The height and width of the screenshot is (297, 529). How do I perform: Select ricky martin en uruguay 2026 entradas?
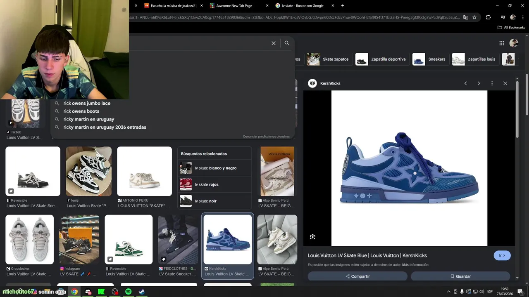(105, 127)
